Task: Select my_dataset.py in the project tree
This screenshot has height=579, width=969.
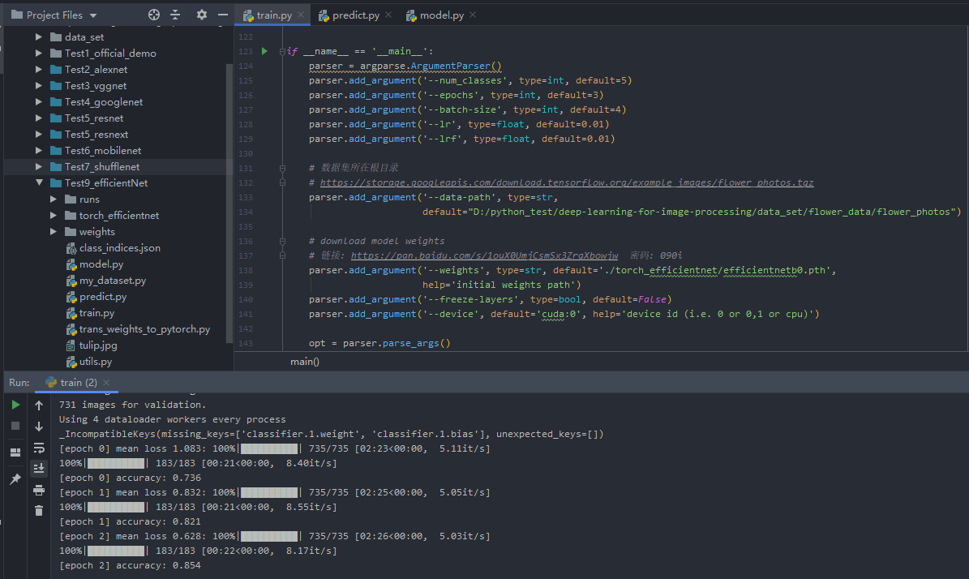Action: 112,281
